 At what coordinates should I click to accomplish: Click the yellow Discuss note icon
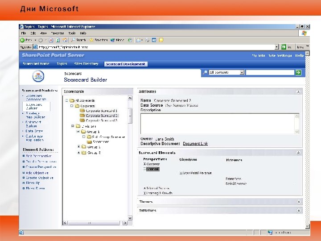click(161, 40)
